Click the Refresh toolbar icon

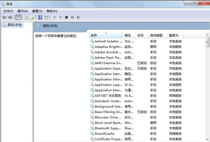(27, 17)
